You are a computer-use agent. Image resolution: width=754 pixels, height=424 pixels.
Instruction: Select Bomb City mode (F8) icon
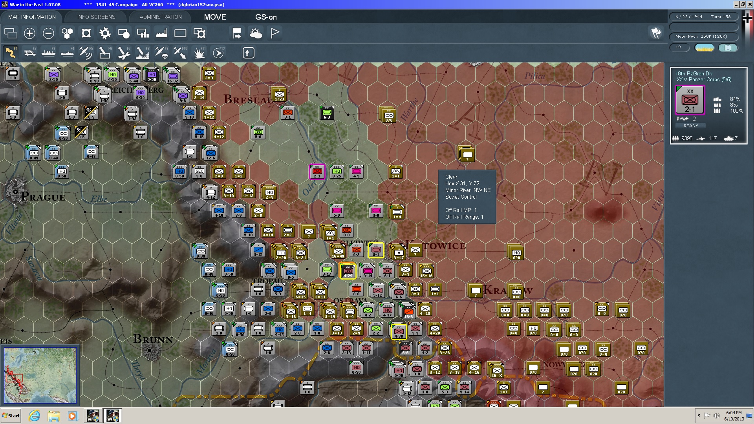tap(143, 53)
